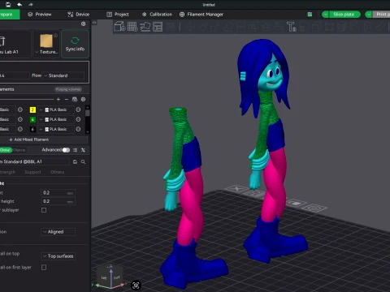Screen dimensions: 390x292
Task: Open the Support settings tab
Action: coord(32,172)
